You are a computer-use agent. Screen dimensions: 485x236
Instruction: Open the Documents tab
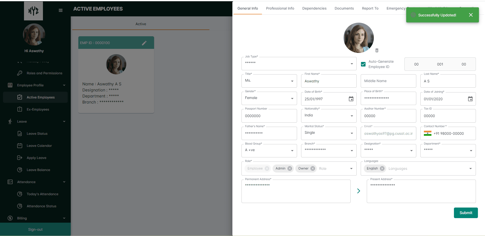[x=344, y=8]
